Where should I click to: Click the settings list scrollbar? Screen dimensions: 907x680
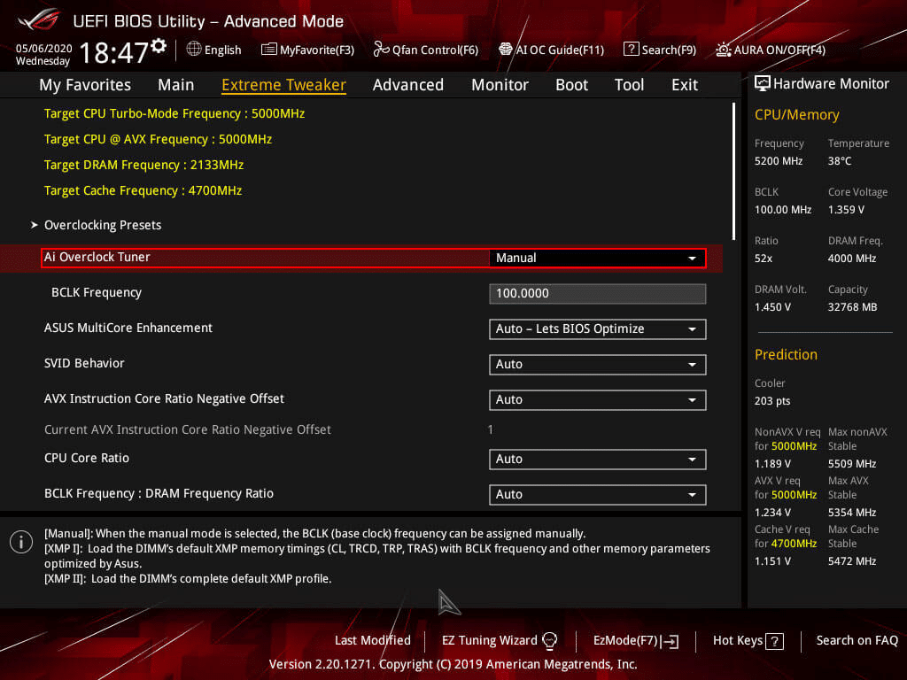(x=733, y=171)
